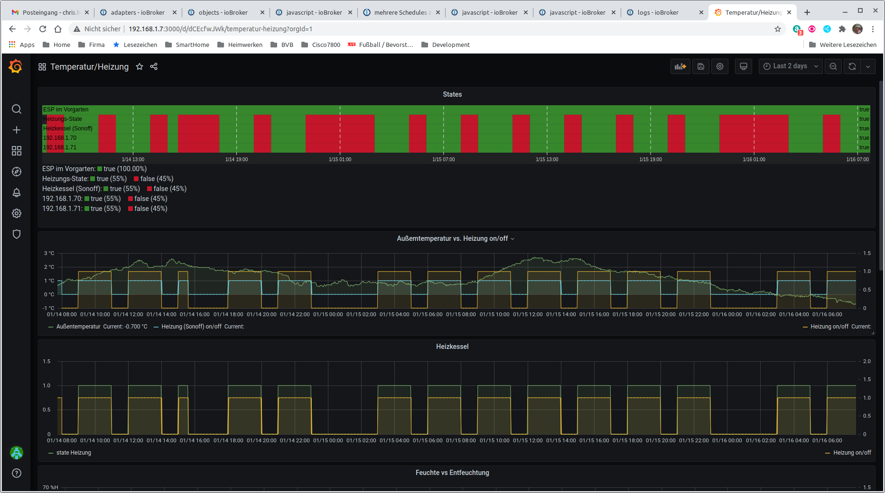This screenshot has height=493, width=885.
Task: Expand the refresh interval dropdown
Action: (868, 66)
